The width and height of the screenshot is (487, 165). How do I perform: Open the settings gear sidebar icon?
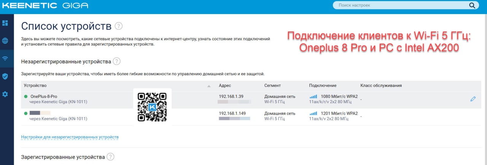[x=5, y=94]
